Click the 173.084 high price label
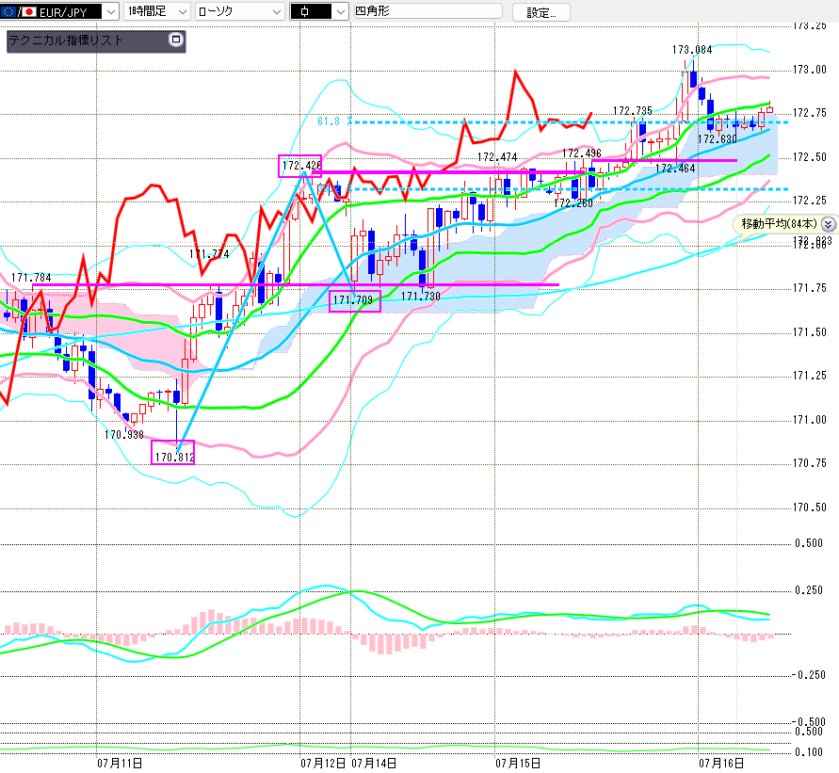The width and height of the screenshot is (839, 773). pyautogui.click(x=692, y=50)
